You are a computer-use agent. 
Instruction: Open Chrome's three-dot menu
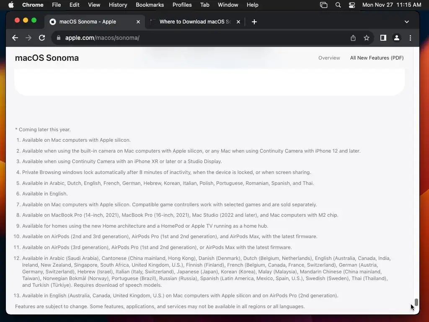coord(410,38)
